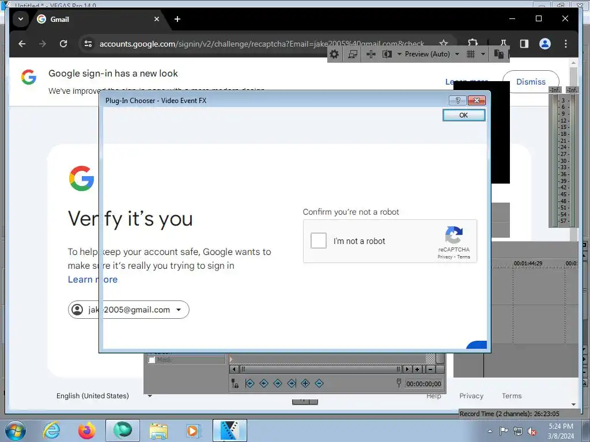This screenshot has height=442, width=590.
Task: Open the Preview (Auto) quality dropdown
Action: (432, 54)
